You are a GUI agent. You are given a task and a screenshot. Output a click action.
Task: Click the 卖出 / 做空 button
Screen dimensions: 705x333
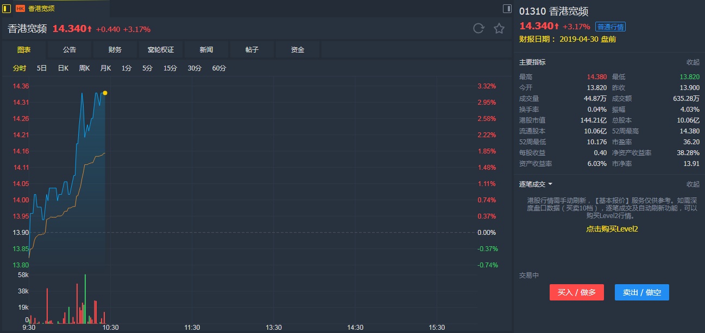(641, 292)
